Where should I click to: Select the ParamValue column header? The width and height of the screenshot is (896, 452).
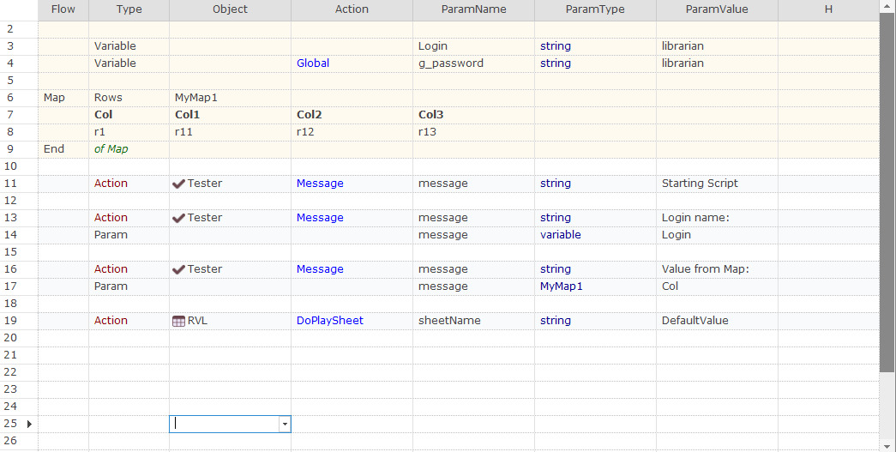pyautogui.click(x=717, y=9)
